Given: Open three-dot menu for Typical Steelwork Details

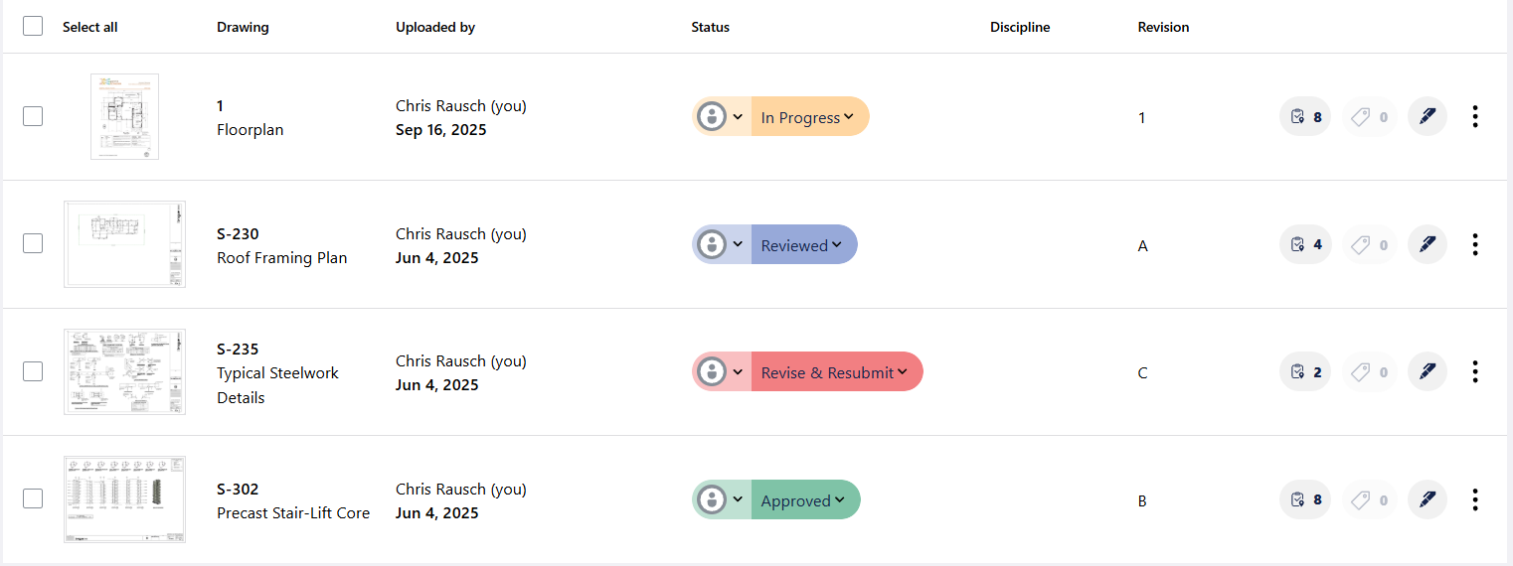Looking at the screenshot, I should point(1475,372).
